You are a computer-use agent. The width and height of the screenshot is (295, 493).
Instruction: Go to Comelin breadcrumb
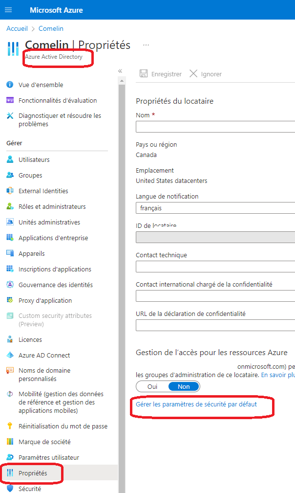click(51, 28)
